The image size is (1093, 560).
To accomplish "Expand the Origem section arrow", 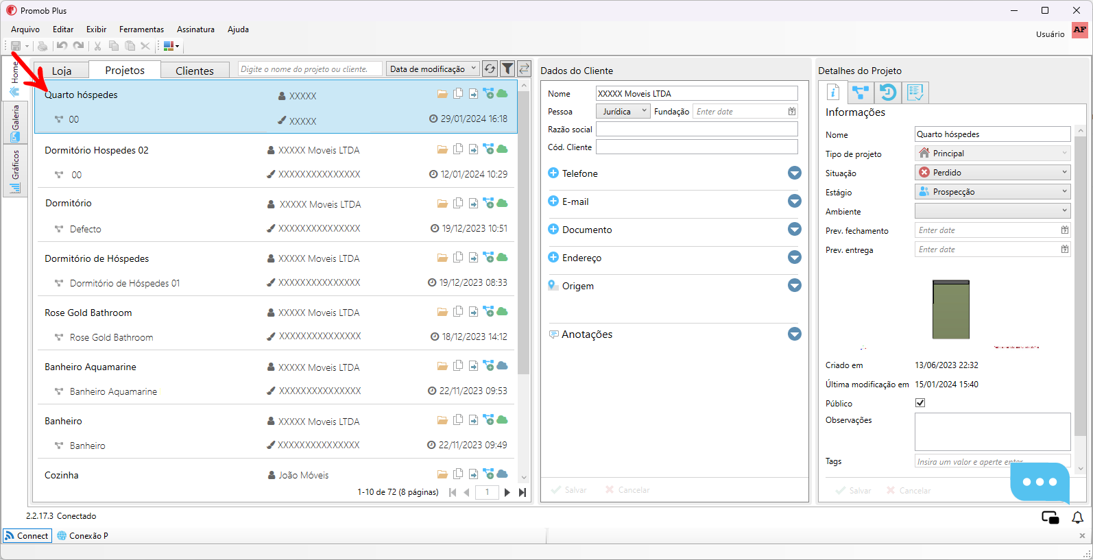I will point(795,285).
